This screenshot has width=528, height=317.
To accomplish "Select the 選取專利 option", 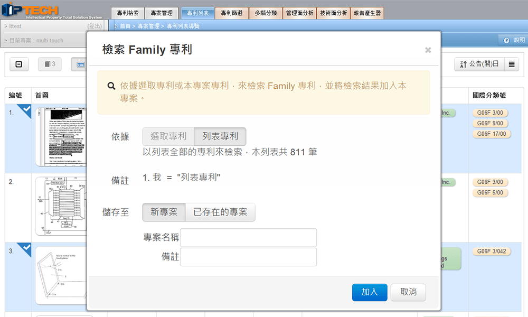I will [x=168, y=136].
